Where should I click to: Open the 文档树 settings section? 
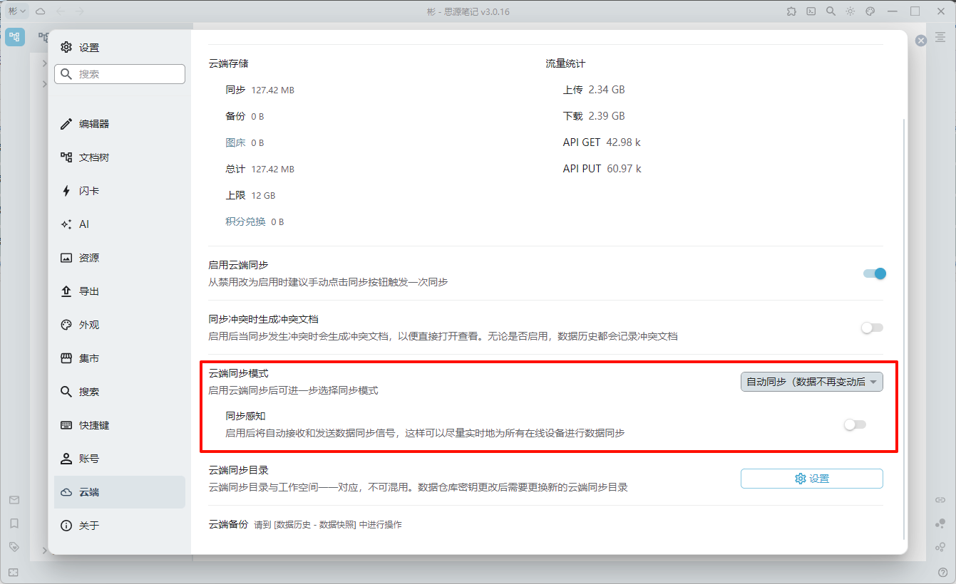coord(120,157)
